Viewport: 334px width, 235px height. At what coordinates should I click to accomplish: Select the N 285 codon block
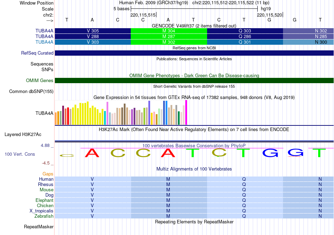tap(308, 37)
